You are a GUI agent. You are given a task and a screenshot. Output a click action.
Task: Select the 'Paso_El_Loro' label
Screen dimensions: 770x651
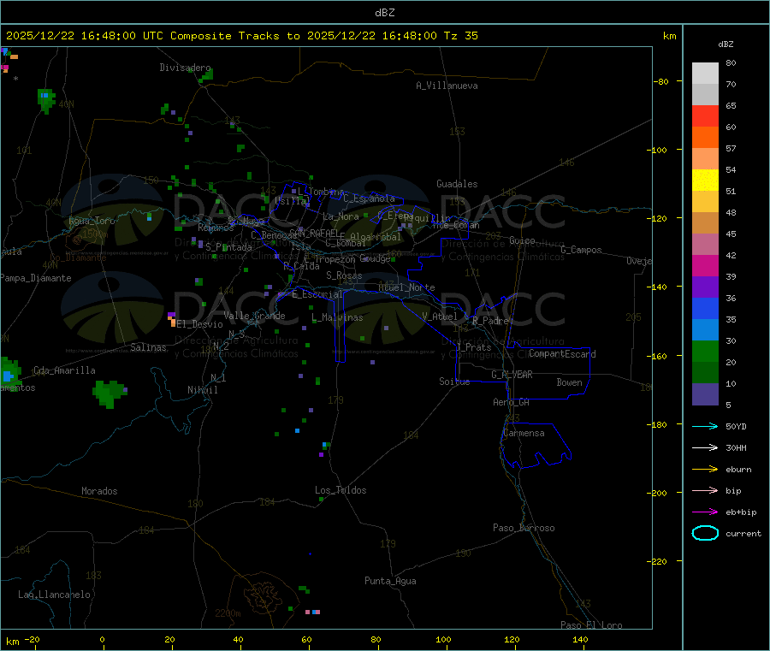(591, 625)
